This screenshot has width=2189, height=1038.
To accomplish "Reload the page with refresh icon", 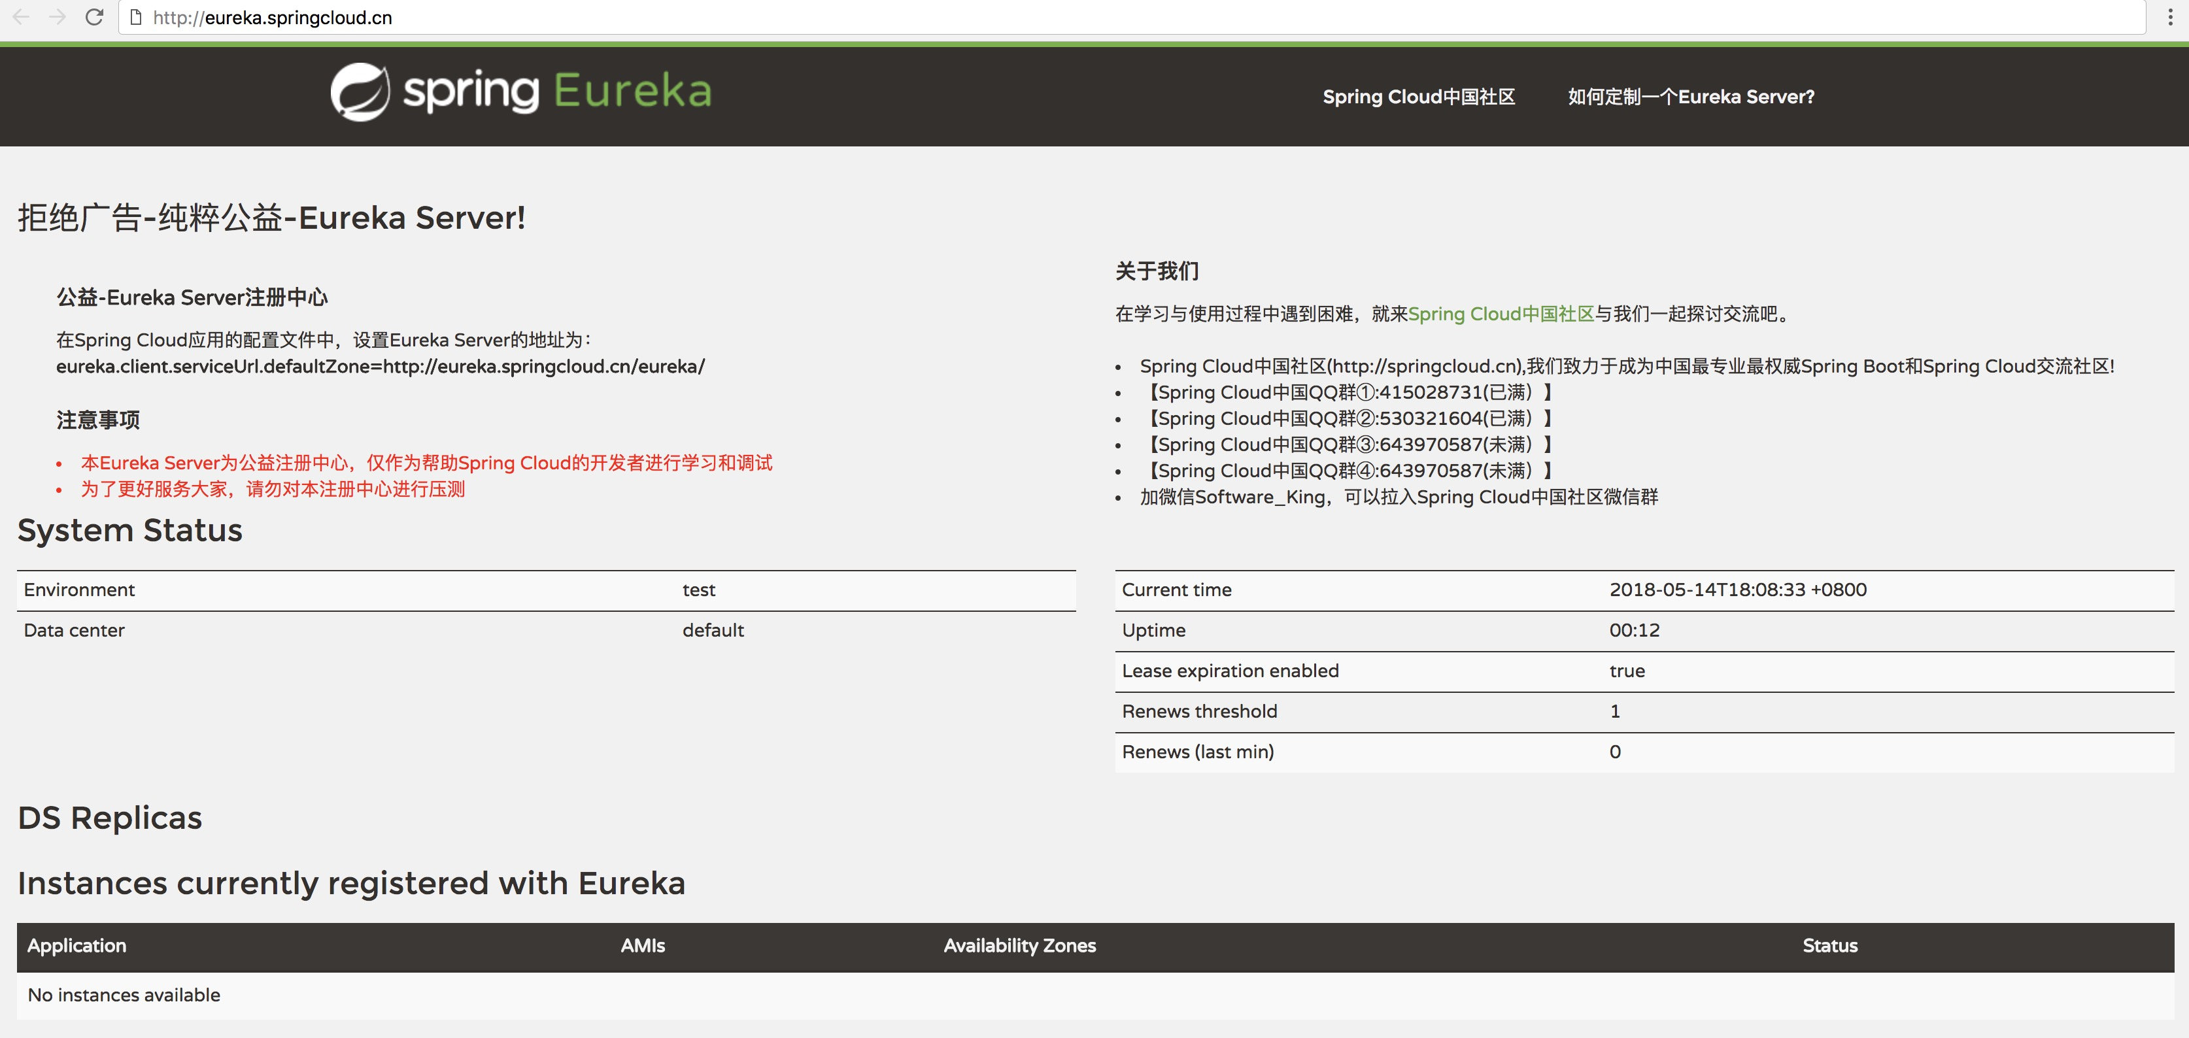I will click(x=94, y=17).
